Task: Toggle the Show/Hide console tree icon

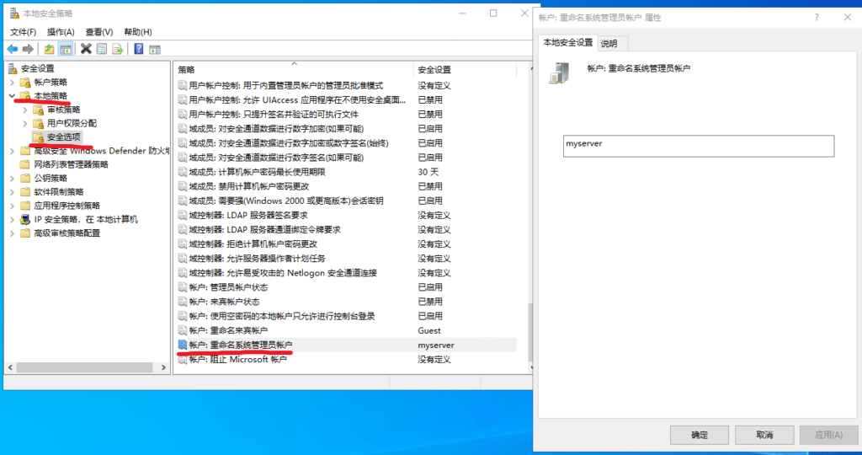Action: [x=66, y=49]
